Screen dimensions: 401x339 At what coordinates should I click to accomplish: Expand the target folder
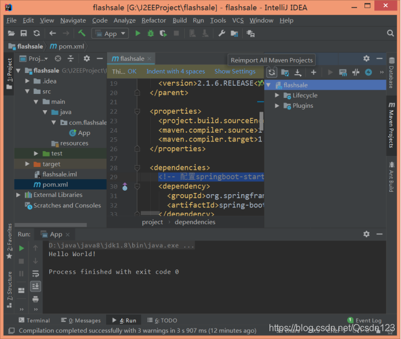[x=27, y=164]
